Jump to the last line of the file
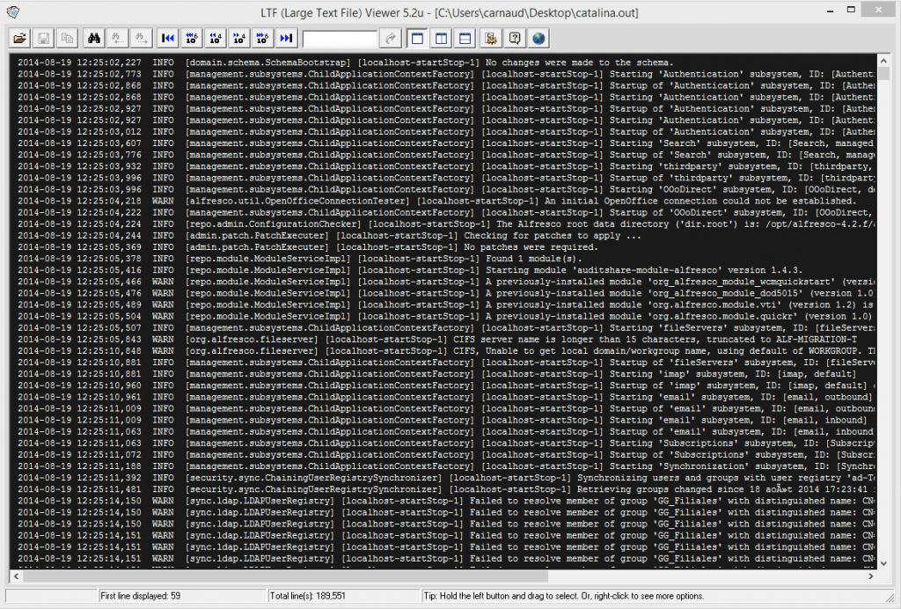 [285, 38]
